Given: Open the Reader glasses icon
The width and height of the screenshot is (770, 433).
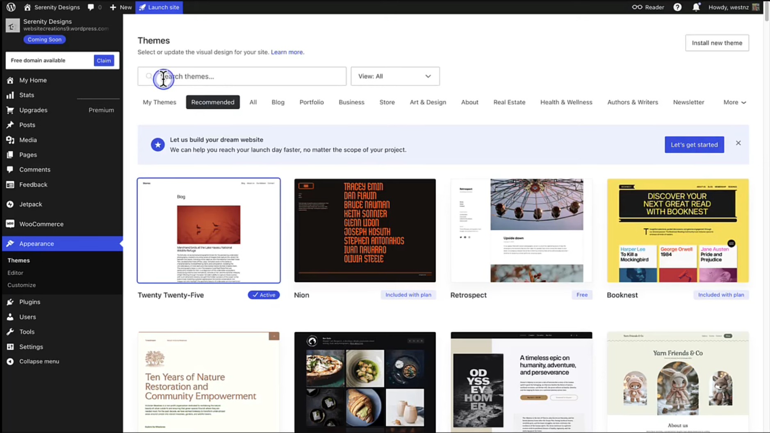Looking at the screenshot, I should tap(637, 7).
